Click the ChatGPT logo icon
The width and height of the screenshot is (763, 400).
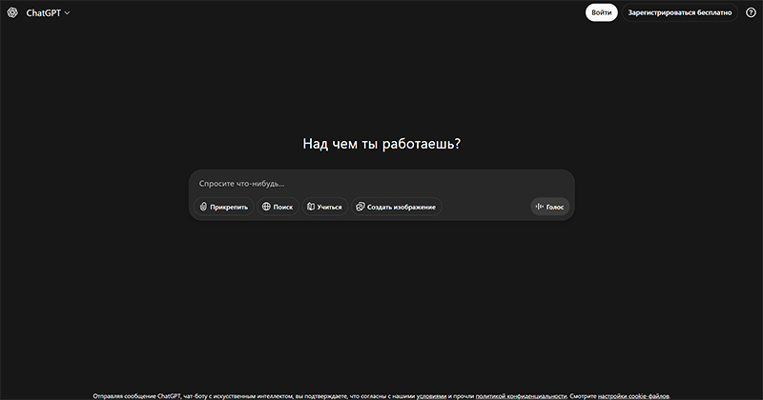pos(12,12)
